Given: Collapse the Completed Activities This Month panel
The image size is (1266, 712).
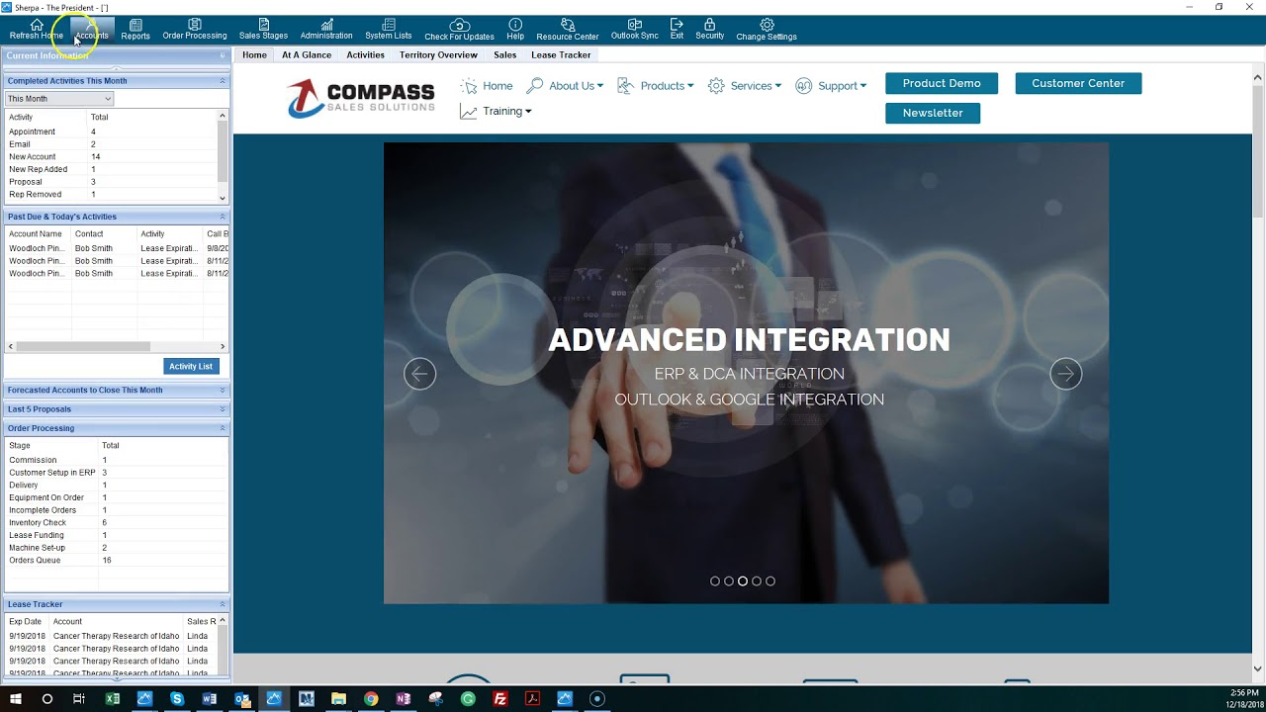Looking at the screenshot, I should (223, 81).
